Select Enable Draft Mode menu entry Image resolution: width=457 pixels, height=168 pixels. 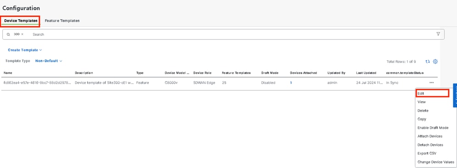click(x=433, y=128)
